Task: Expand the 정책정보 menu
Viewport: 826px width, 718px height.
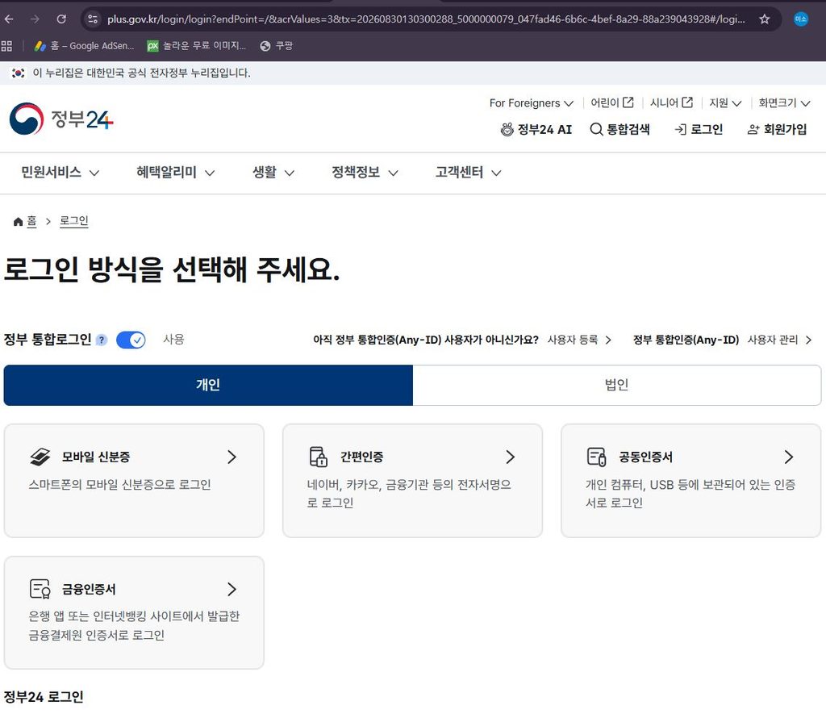Action: pyautogui.click(x=365, y=173)
